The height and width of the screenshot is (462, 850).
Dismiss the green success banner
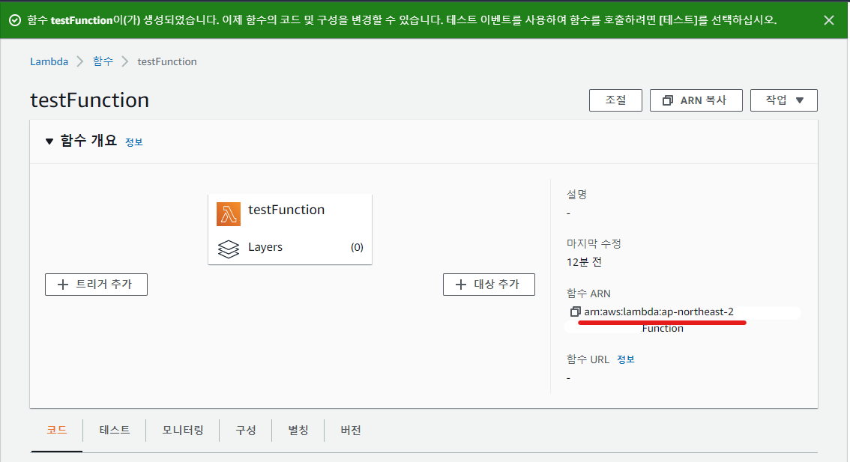coord(829,20)
